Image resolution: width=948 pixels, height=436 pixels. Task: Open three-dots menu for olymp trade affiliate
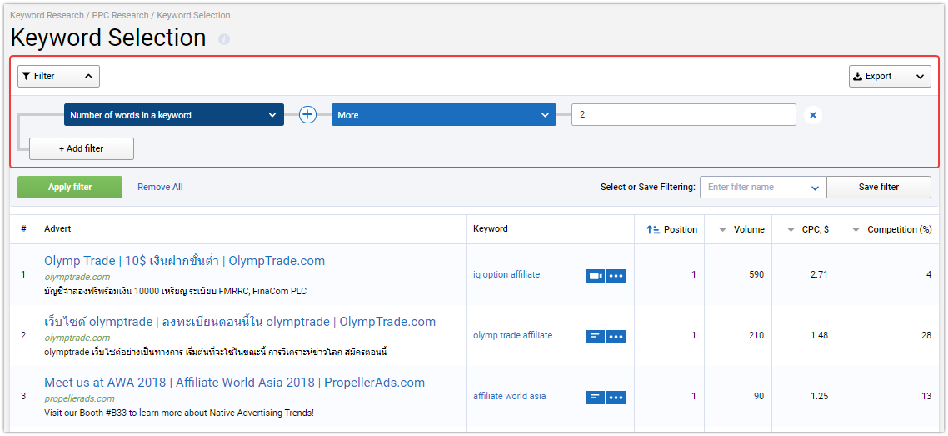pos(616,337)
